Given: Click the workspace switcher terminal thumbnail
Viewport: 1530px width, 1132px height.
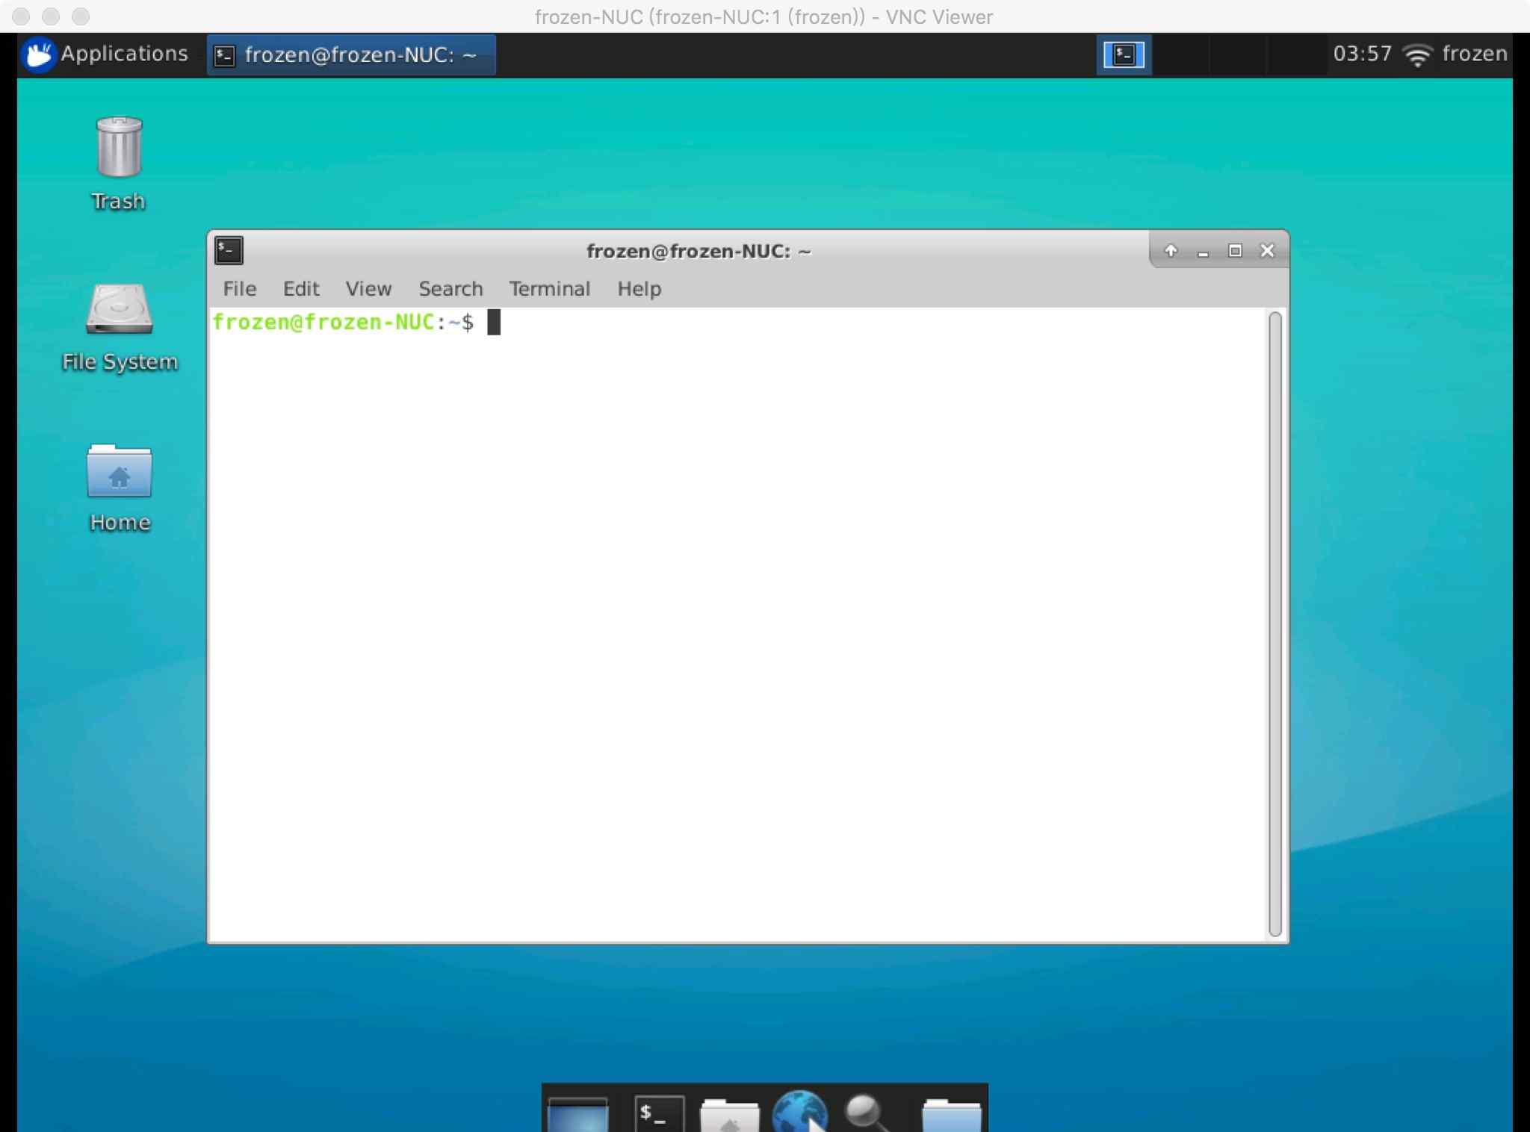Looking at the screenshot, I should point(1124,55).
